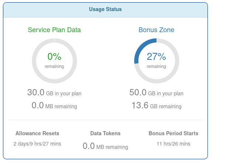The height and width of the screenshot is (167, 230).
Task: Click the Allowance Resets label
Action: (37, 133)
